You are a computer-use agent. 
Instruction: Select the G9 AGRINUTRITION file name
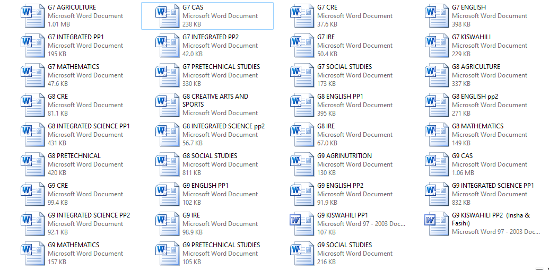tap(344, 156)
